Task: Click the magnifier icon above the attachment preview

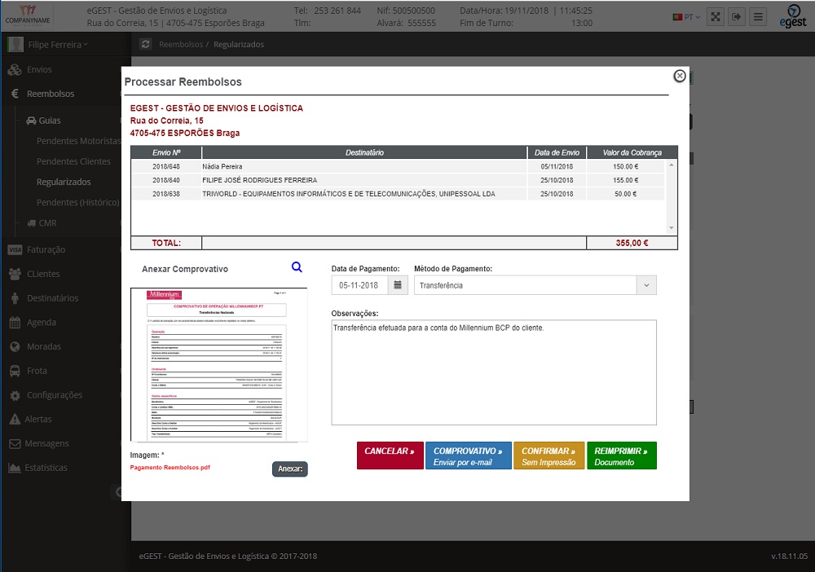Action: click(x=297, y=267)
